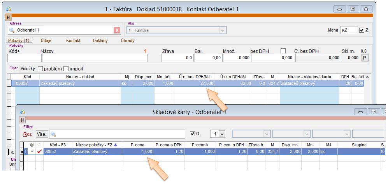Click the attachment paperclip column header
The image size is (388, 188).
(32, 145)
